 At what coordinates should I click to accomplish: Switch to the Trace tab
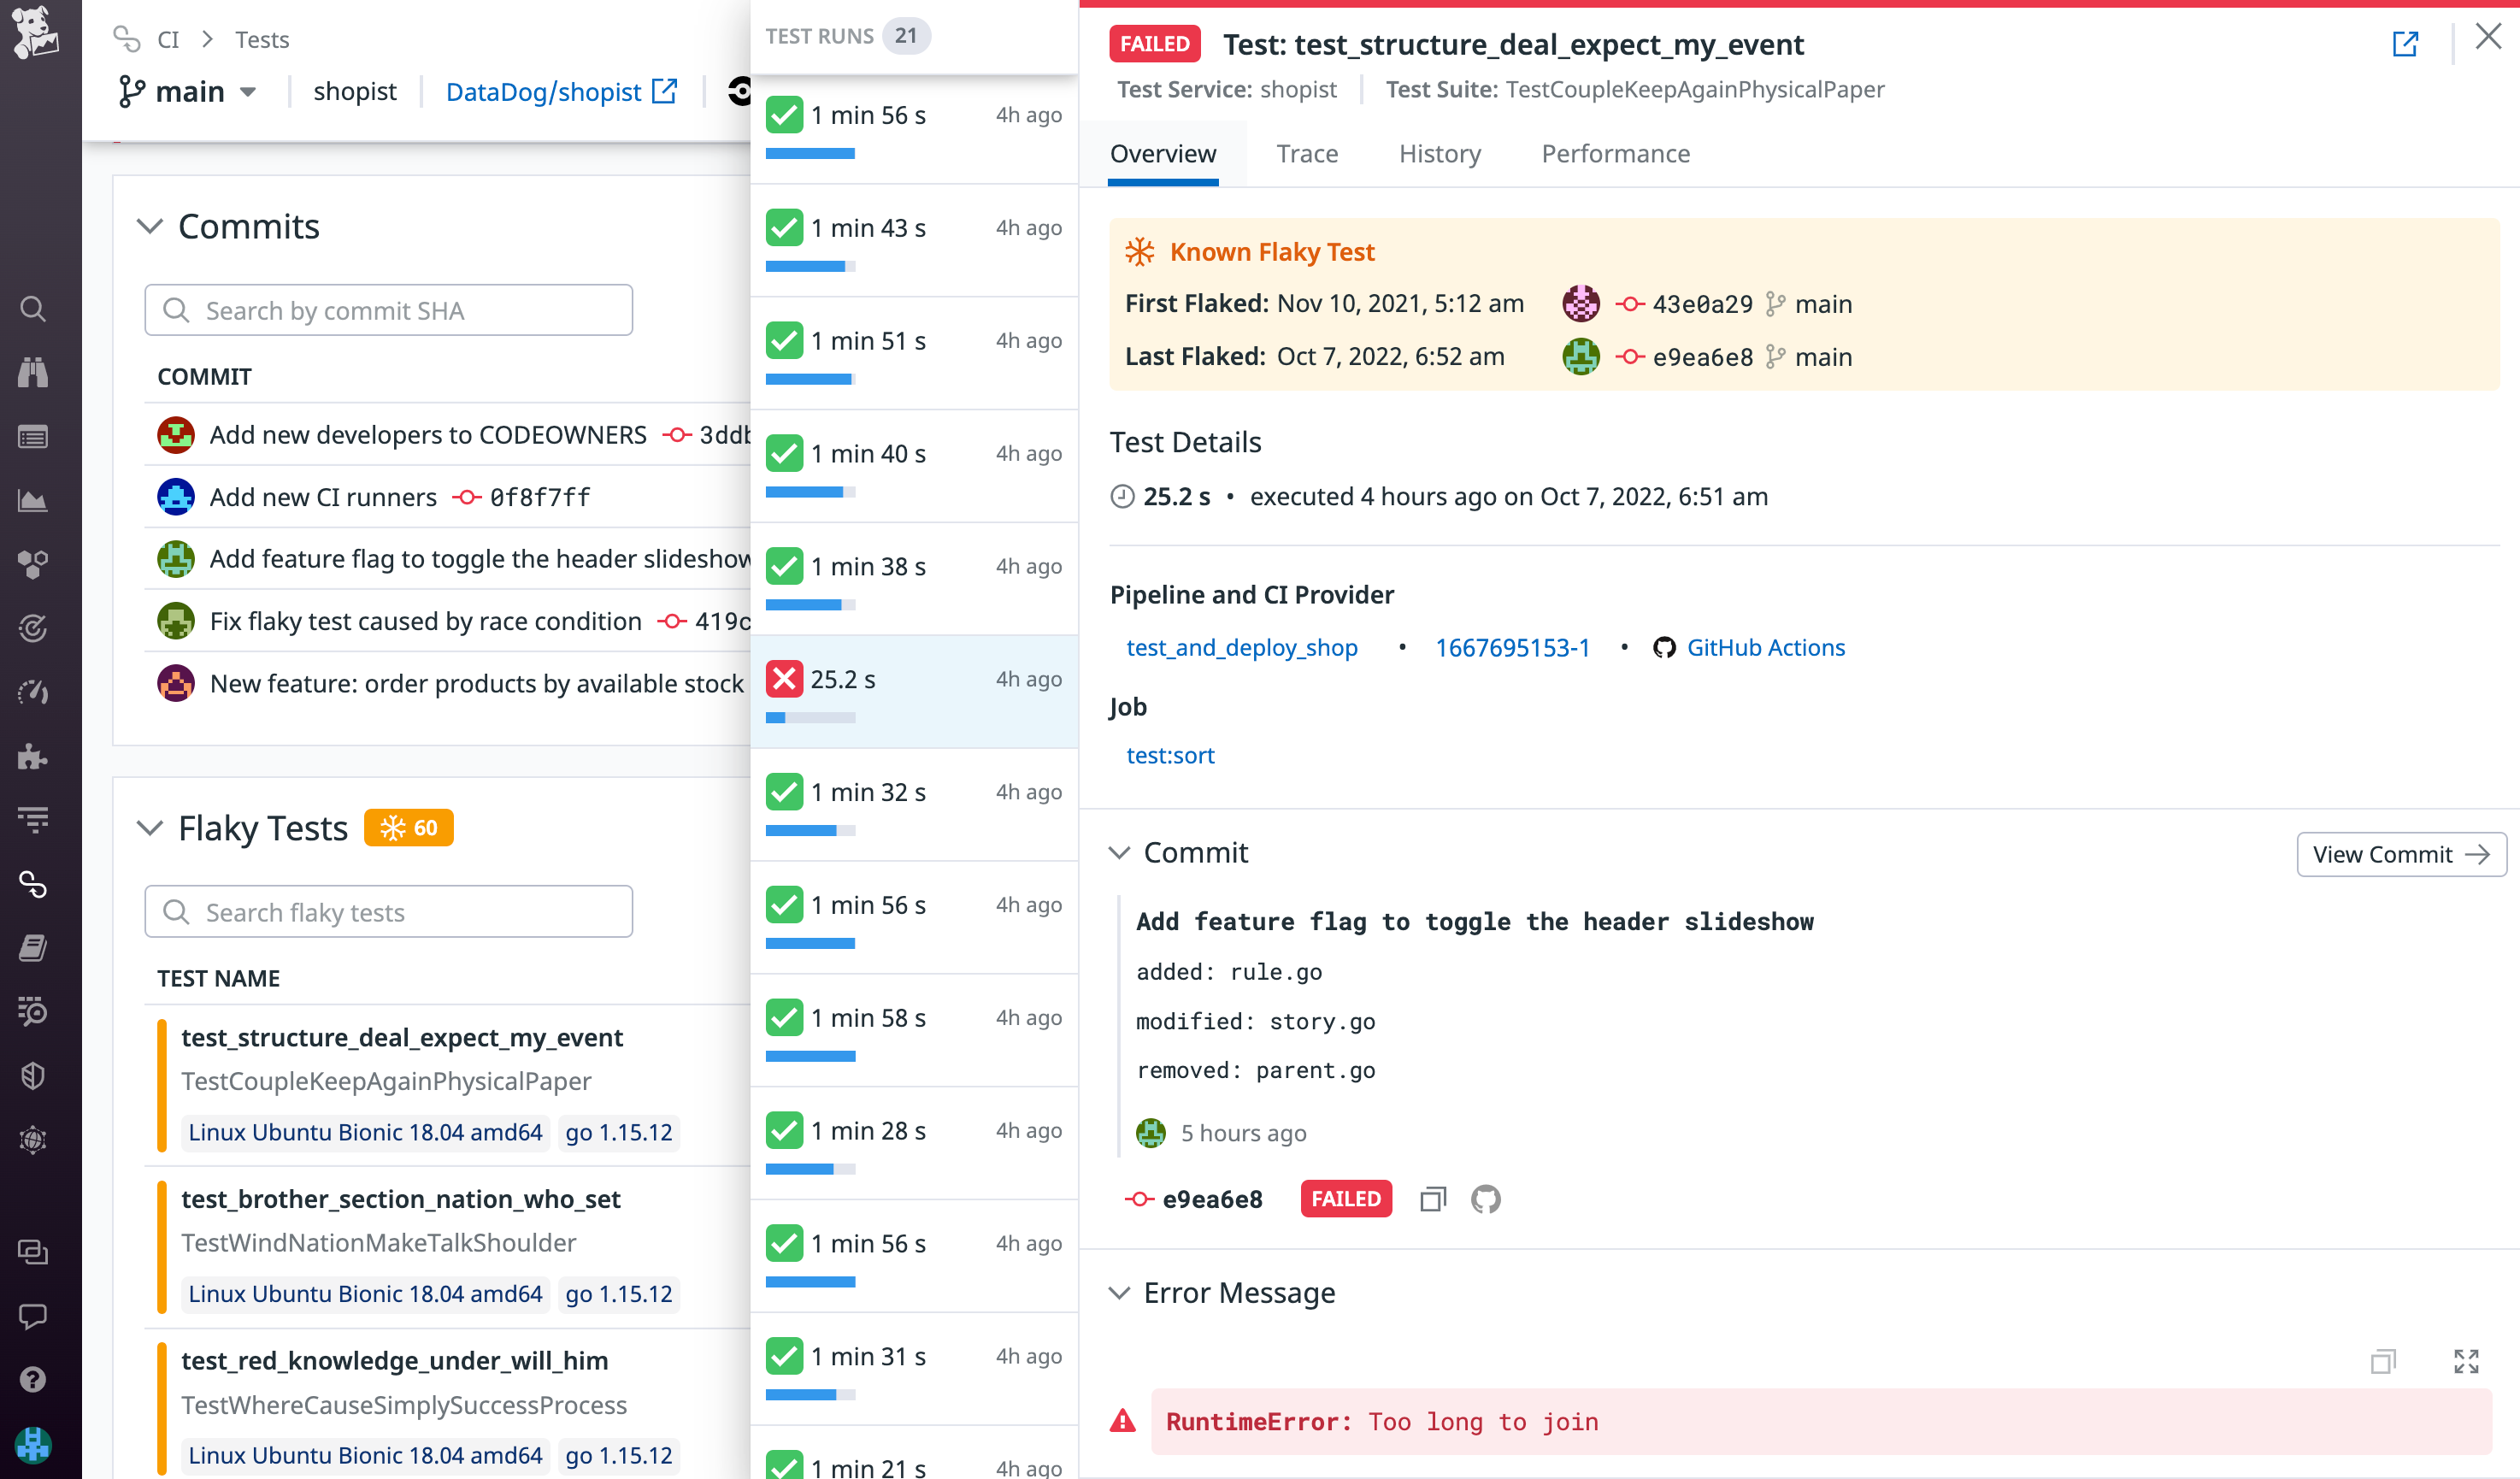pyautogui.click(x=1306, y=154)
